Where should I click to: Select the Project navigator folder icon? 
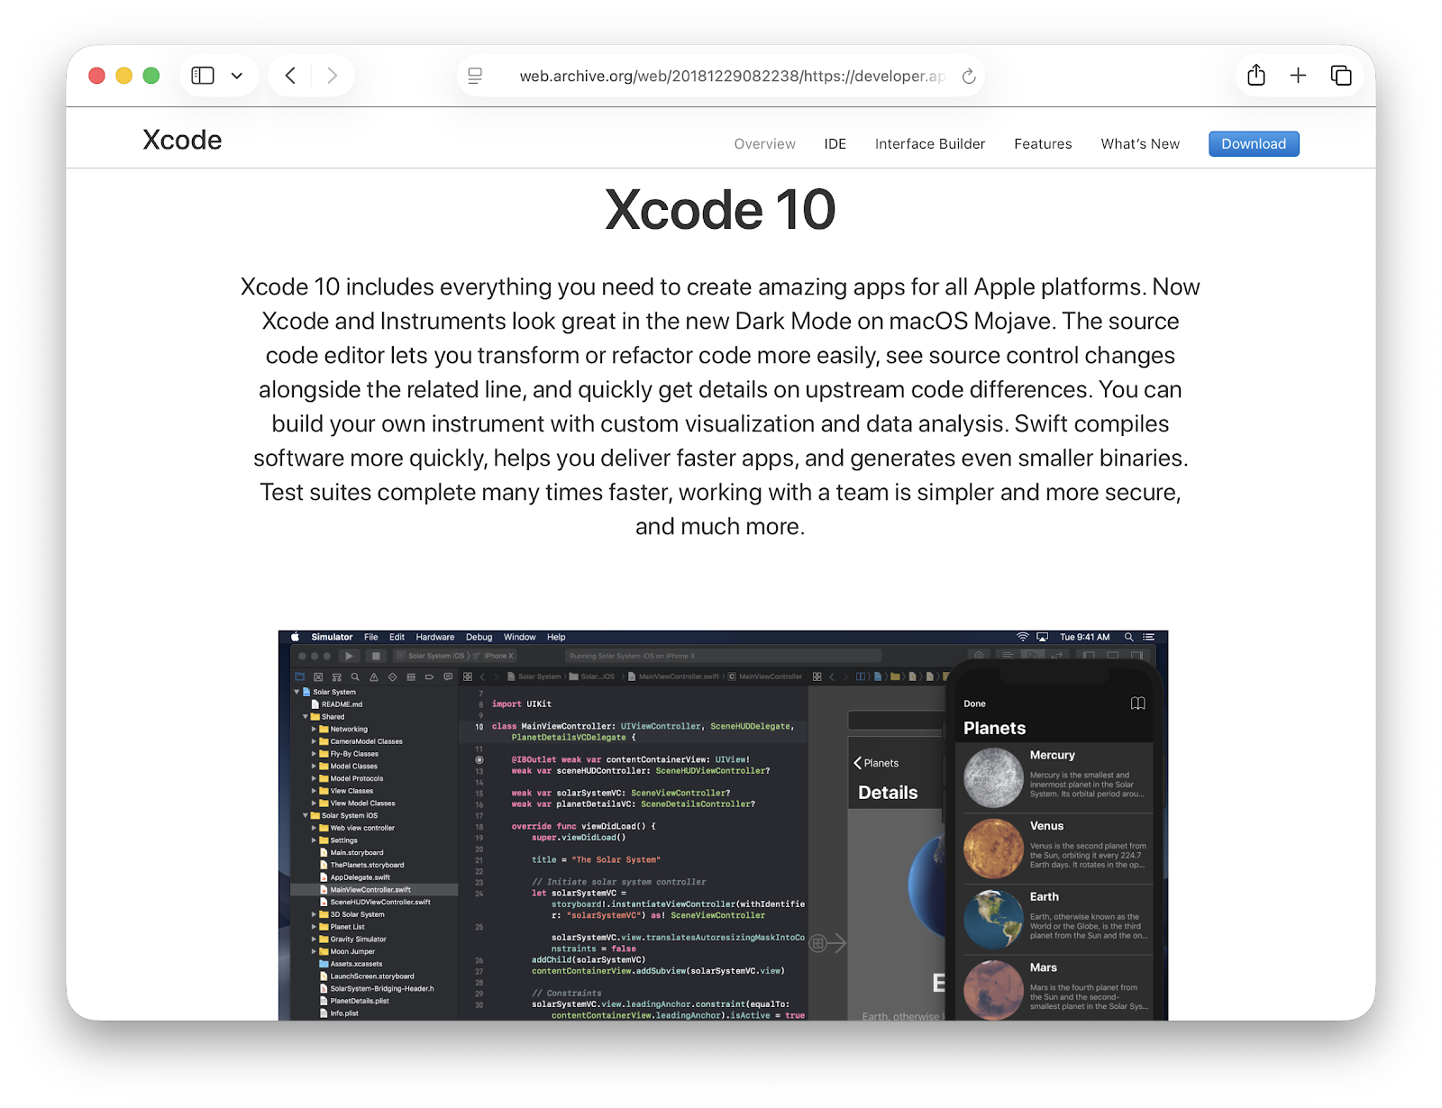(300, 677)
